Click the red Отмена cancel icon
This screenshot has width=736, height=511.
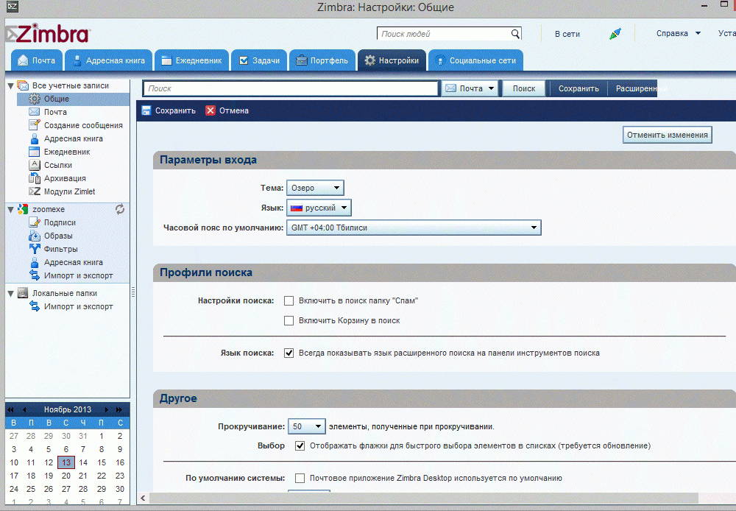coord(210,110)
